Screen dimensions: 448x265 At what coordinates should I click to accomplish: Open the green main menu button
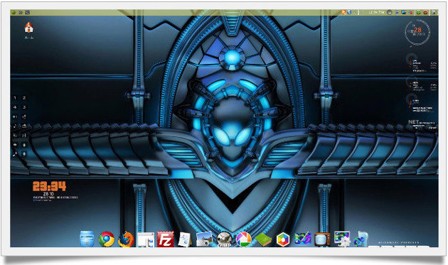14,12
